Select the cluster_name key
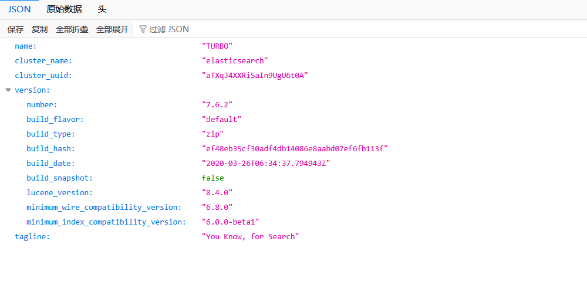587x282 pixels. tap(43, 60)
